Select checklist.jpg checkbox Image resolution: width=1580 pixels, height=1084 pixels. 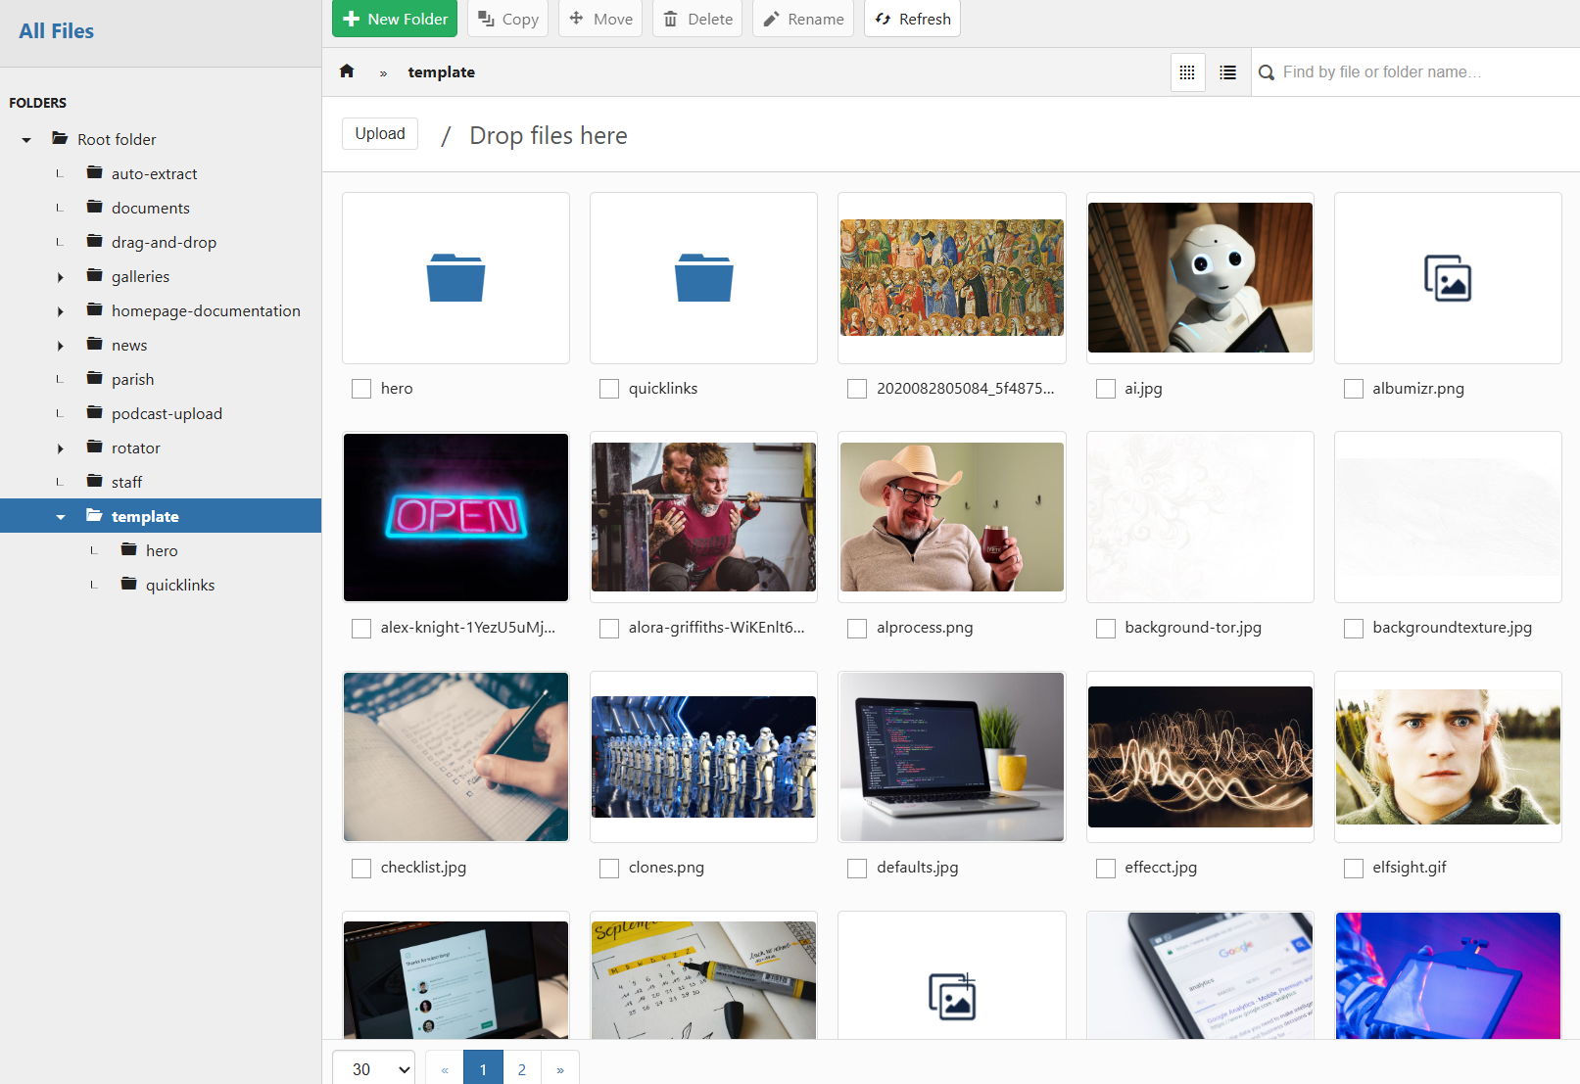[361, 869]
